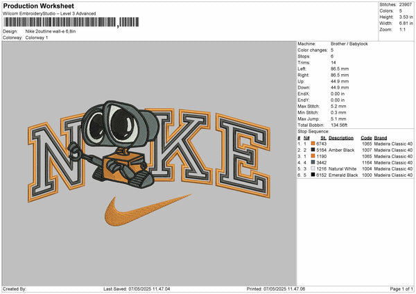The height and width of the screenshot is (294, 416).
Task: Click the Stitches count 23907
Action: pos(406,5)
